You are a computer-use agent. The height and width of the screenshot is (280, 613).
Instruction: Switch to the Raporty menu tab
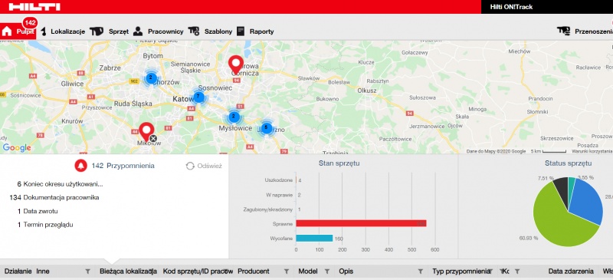coord(261,31)
